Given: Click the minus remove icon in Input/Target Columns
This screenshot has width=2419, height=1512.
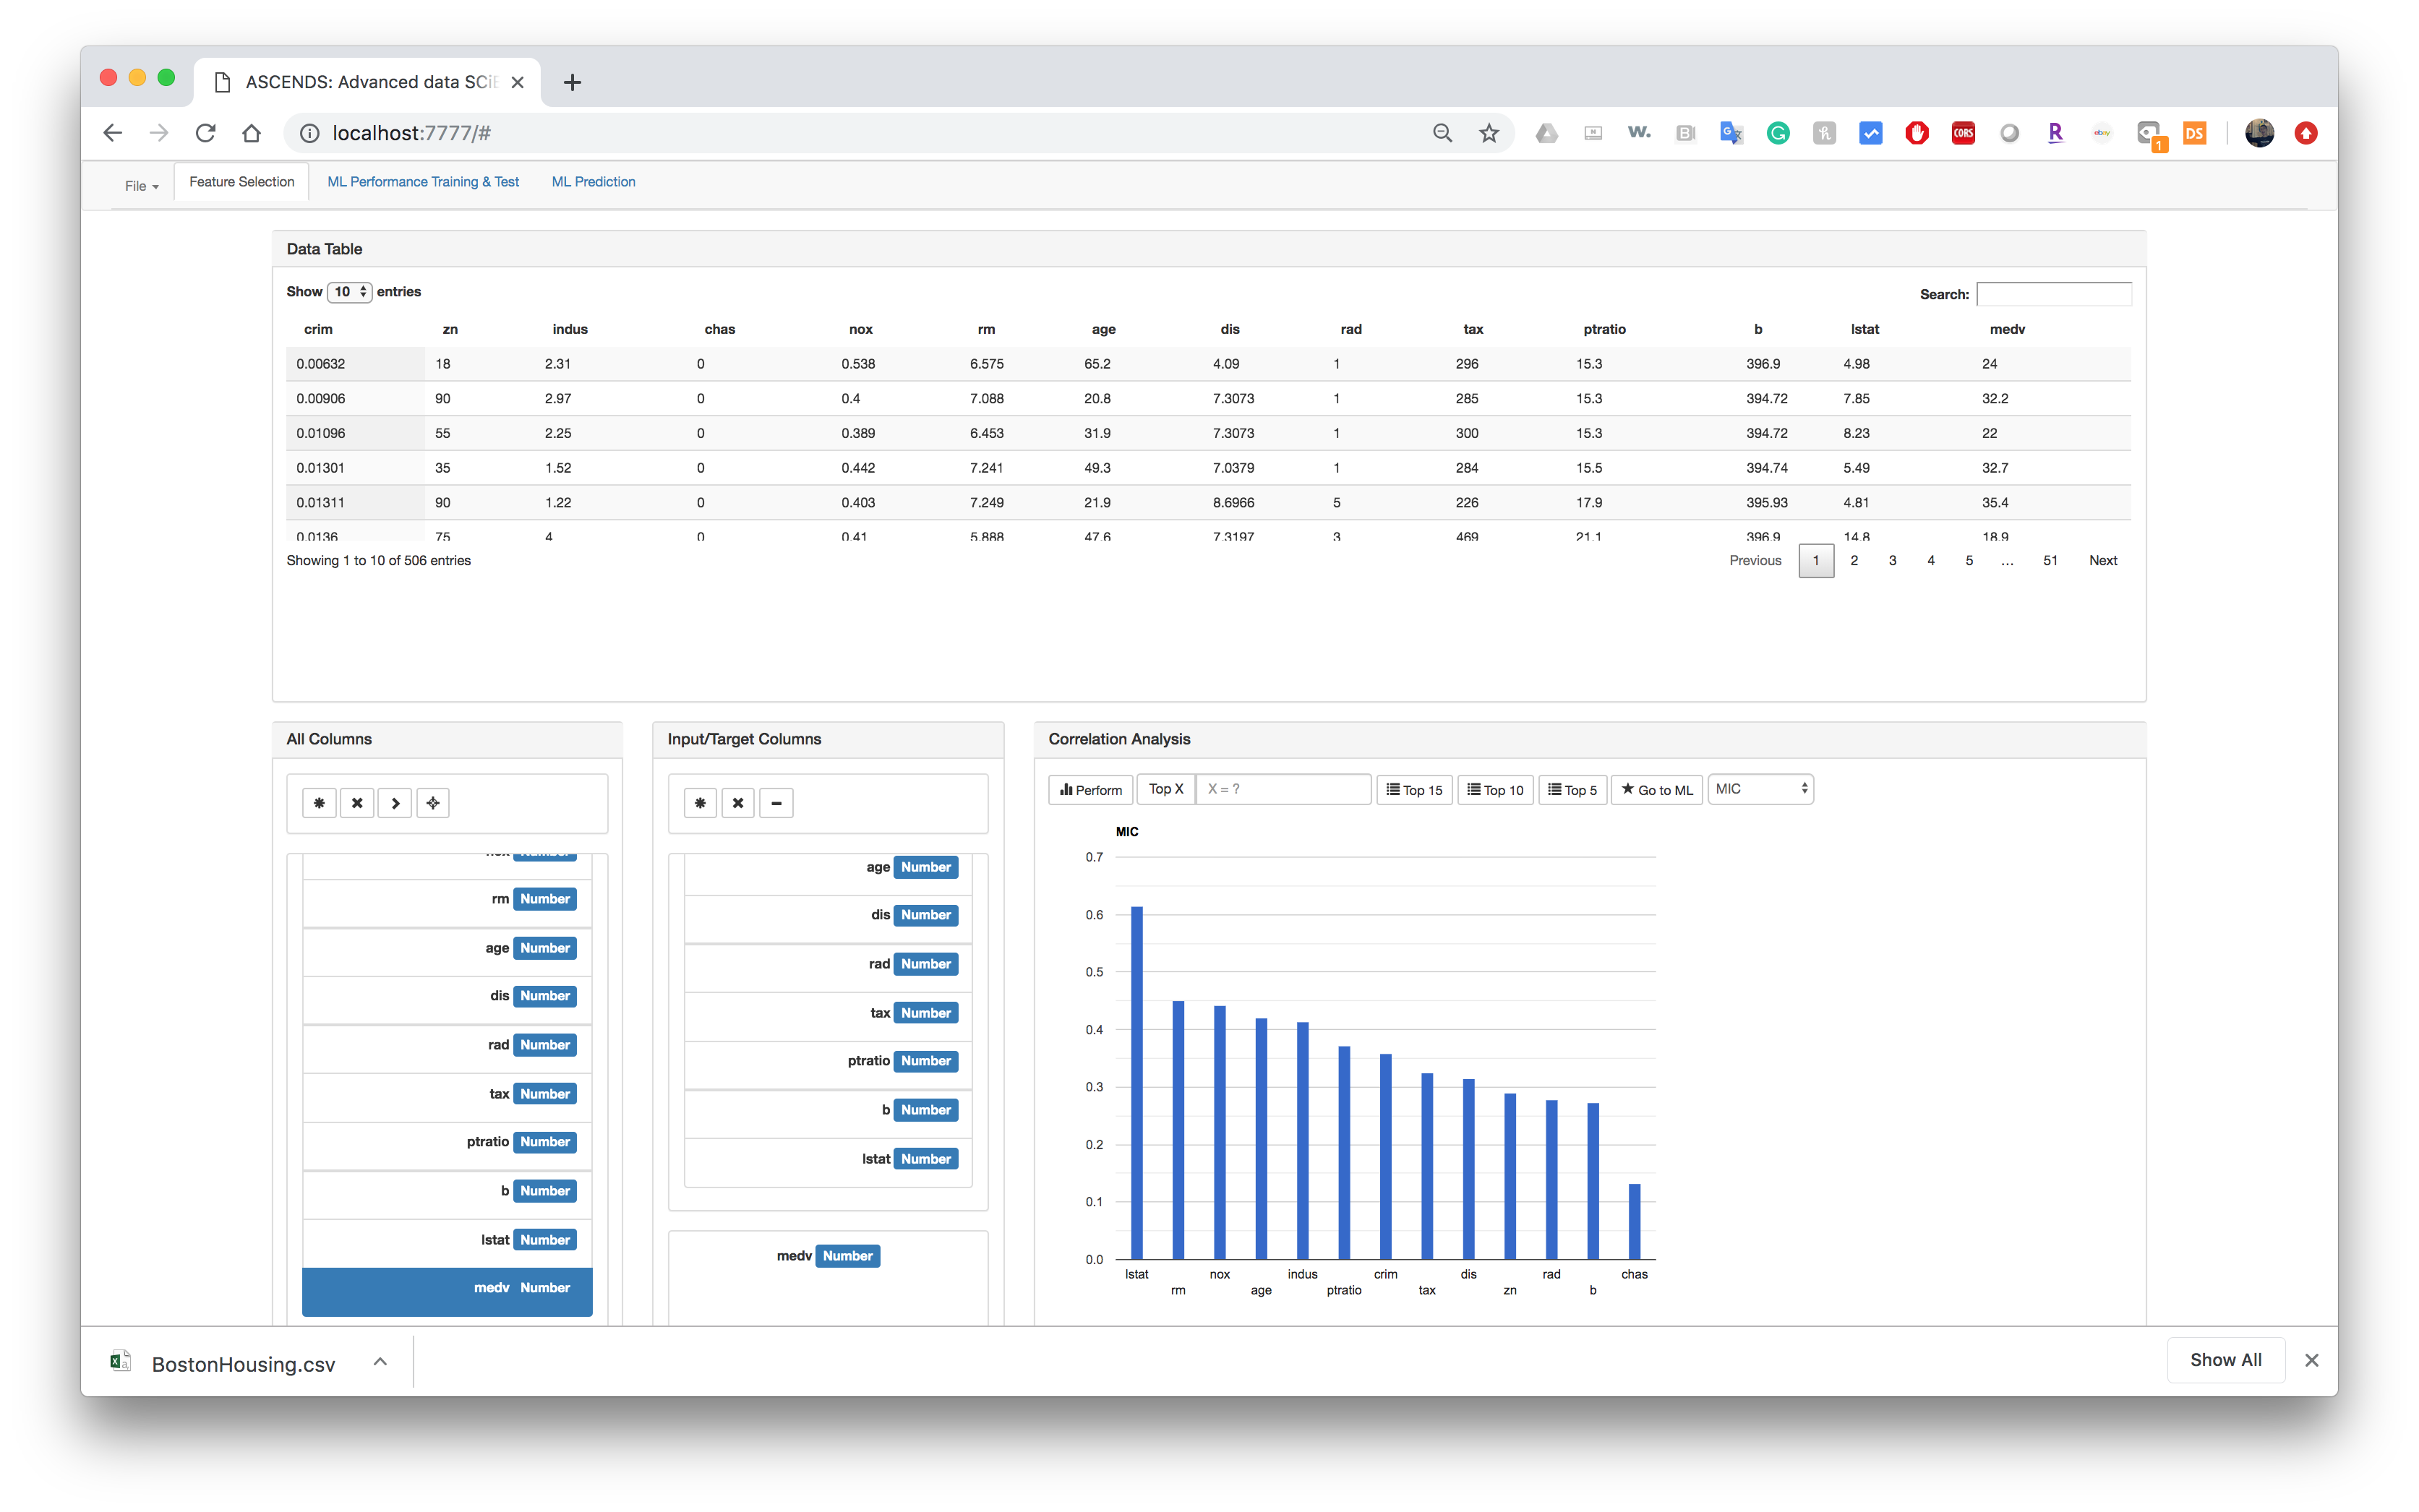Looking at the screenshot, I should click(776, 803).
